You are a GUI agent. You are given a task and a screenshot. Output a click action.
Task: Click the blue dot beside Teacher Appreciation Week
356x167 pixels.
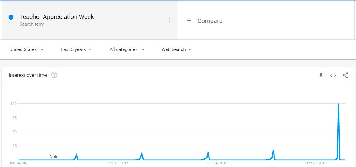click(x=11, y=17)
